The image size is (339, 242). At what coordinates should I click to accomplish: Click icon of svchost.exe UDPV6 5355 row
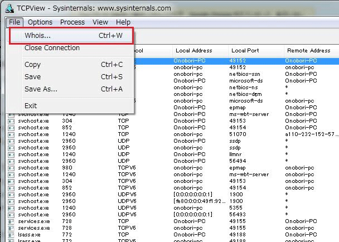11,209
